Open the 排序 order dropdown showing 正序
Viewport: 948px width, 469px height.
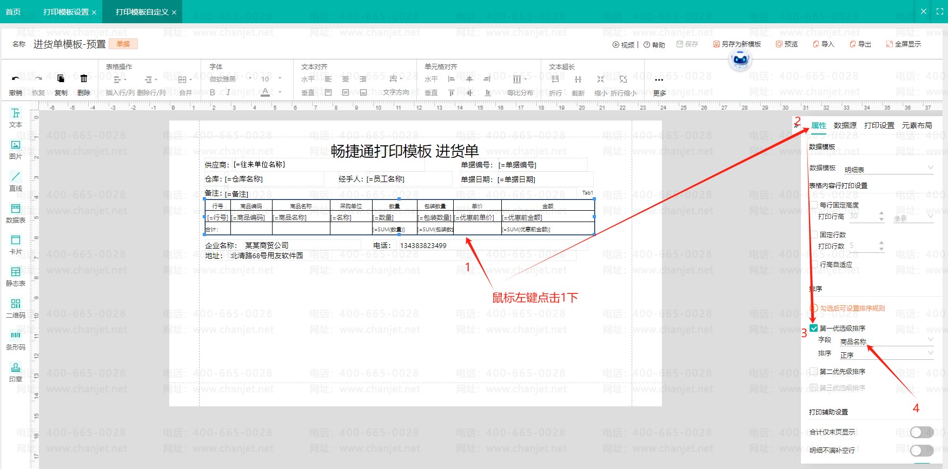pos(885,355)
